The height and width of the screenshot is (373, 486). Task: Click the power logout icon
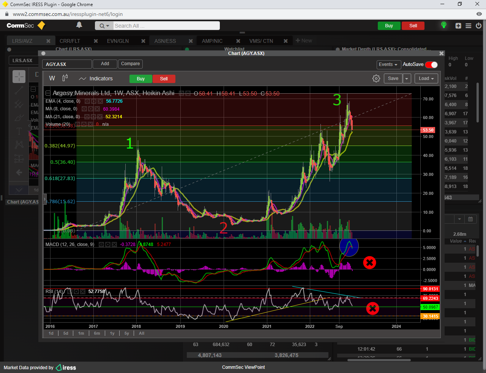tap(478, 26)
